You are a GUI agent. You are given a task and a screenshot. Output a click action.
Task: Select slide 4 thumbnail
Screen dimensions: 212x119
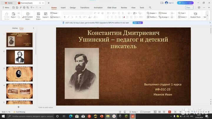tap(19, 91)
